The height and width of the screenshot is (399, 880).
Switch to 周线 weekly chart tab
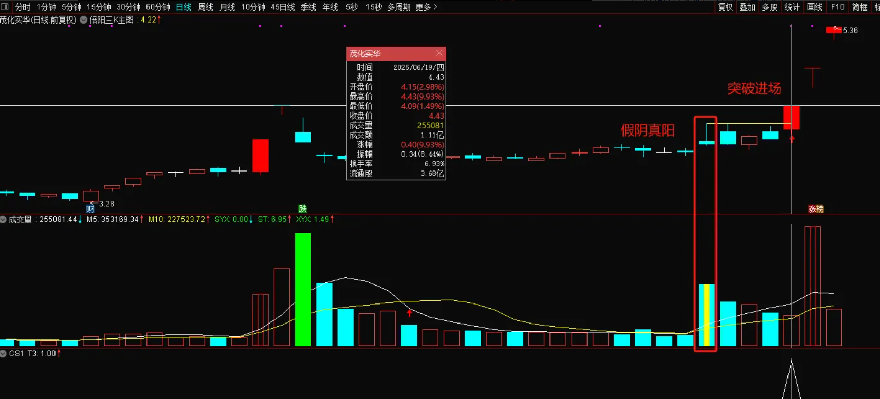206,7
